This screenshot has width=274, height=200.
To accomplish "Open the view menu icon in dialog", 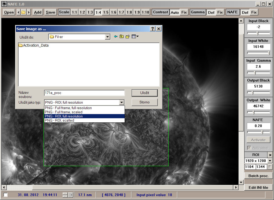I will [x=135, y=37].
